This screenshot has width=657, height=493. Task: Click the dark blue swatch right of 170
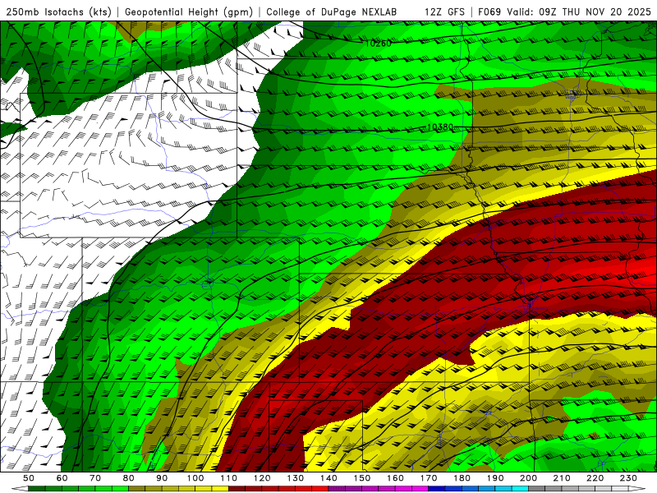point(437,489)
